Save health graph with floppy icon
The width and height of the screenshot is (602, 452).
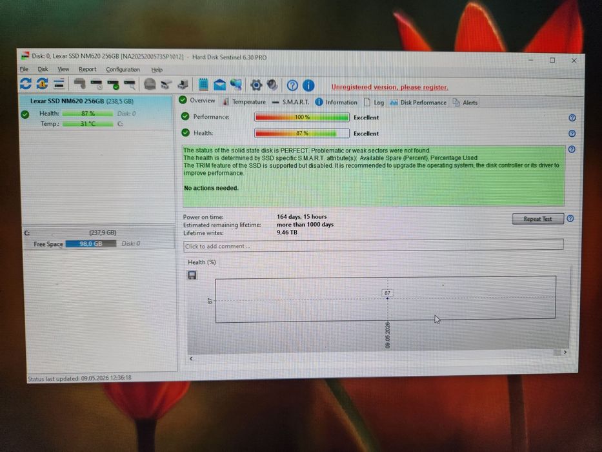coord(192,275)
